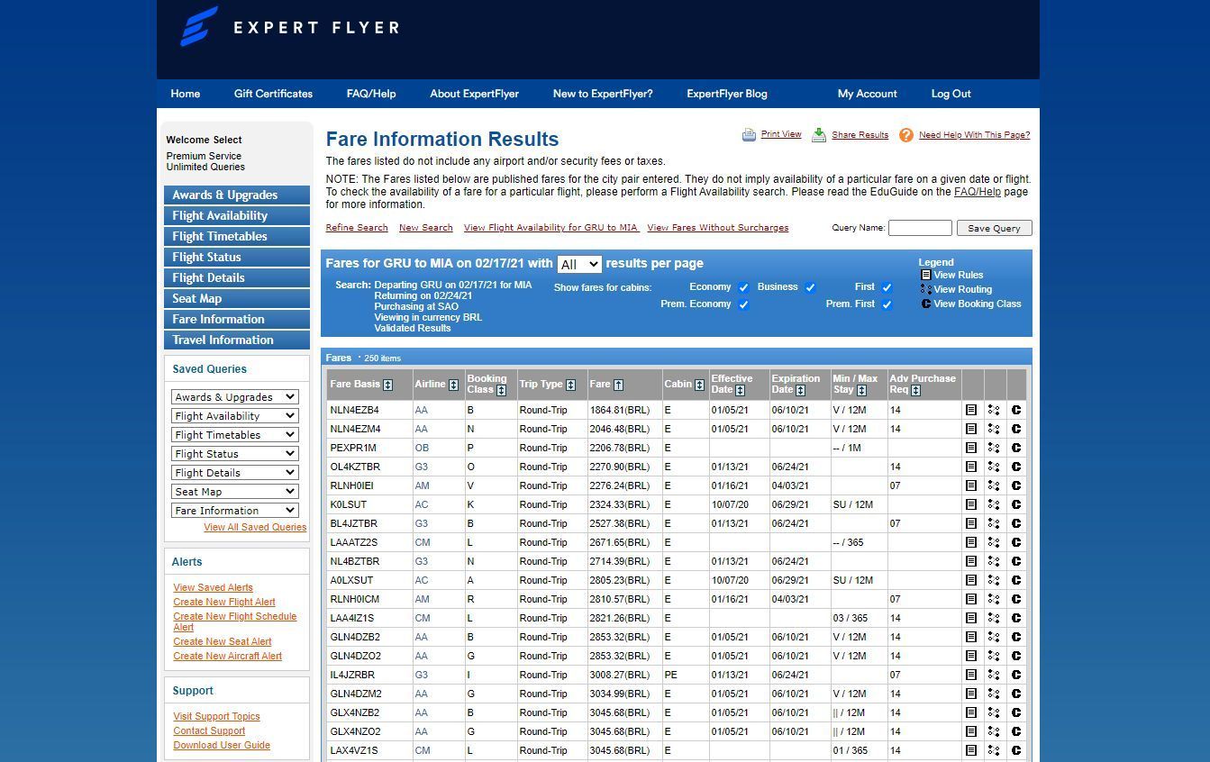View booking class for the RLNH0IEI fare

click(1016, 485)
